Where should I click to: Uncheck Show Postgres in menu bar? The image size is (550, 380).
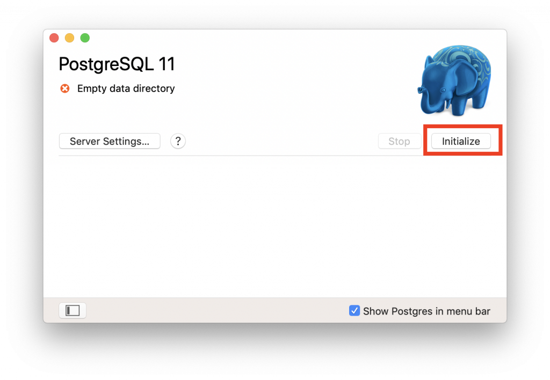(354, 311)
